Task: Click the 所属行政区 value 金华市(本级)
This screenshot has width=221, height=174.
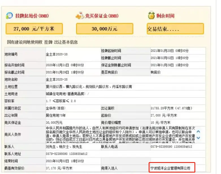Action: click(x=56, y=108)
